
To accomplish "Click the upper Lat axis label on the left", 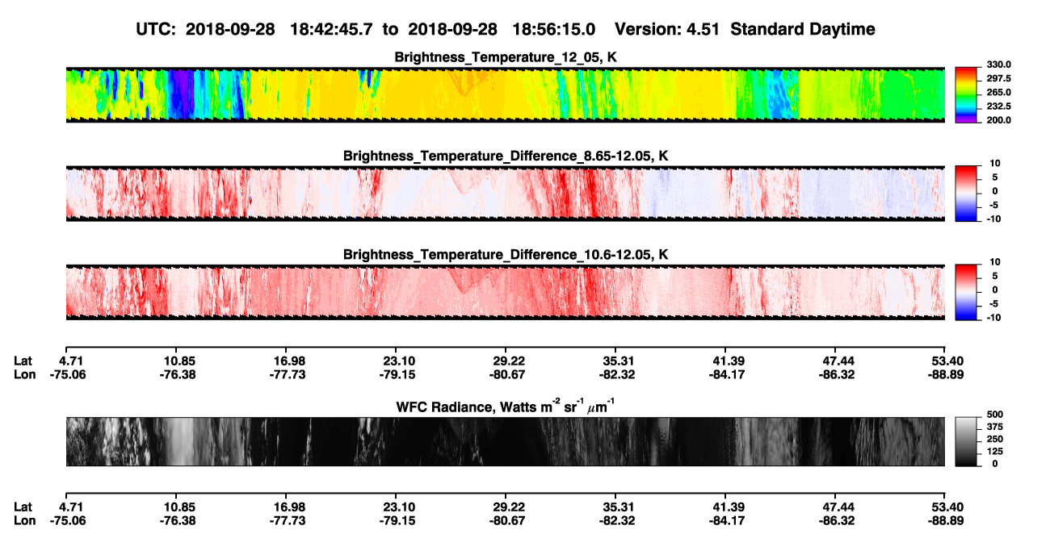I will click(x=23, y=361).
